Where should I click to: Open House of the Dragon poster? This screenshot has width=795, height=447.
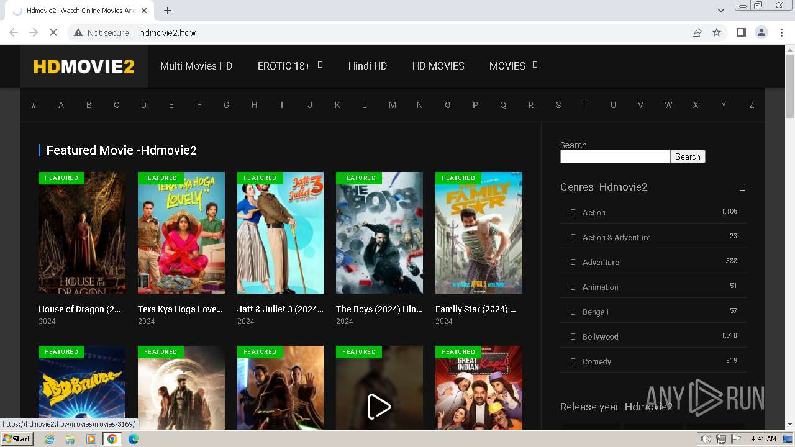82,233
